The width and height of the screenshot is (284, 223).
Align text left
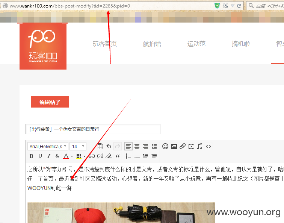128,146
